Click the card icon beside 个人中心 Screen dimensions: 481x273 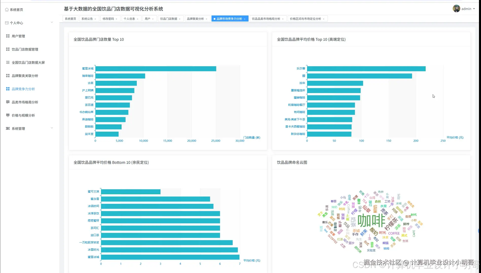(x=7, y=23)
